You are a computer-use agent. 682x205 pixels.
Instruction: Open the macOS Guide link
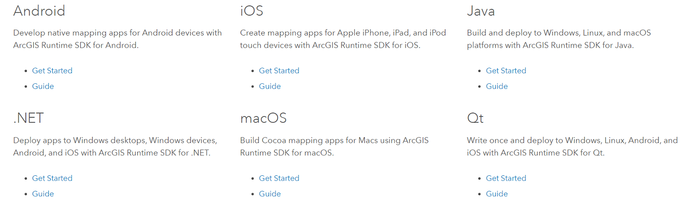(270, 194)
